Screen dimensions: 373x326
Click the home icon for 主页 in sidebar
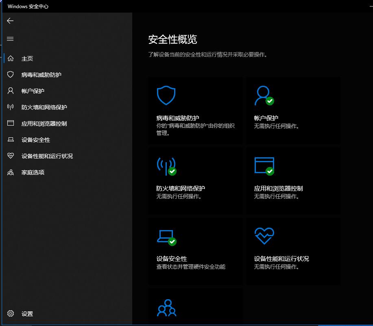tap(10, 58)
